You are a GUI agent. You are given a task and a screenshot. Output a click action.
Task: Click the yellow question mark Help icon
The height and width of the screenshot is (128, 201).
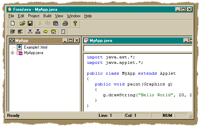coord(75,23)
